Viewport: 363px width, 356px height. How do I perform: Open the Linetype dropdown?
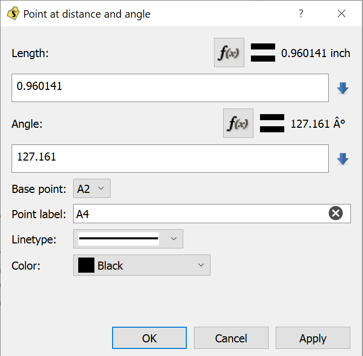pyautogui.click(x=128, y=239)
